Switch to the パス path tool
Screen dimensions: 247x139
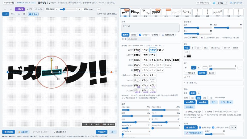(x=29, y=9)
